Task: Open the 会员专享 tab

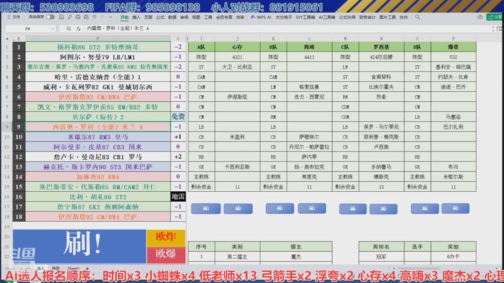Action: click(x=224, y=18)
